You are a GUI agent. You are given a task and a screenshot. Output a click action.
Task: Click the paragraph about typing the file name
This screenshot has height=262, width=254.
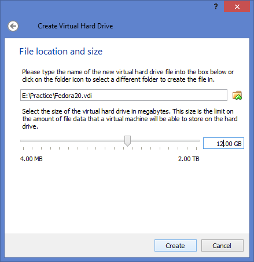(128, 75)
